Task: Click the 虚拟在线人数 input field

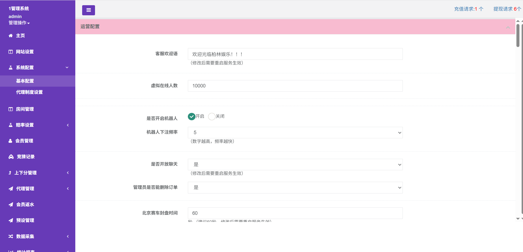Action: 295,86
